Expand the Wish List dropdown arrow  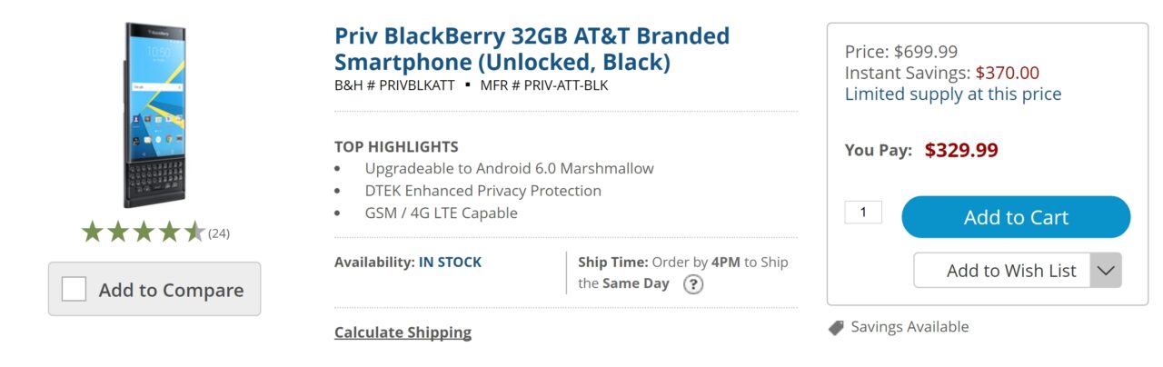point(1106,270)
